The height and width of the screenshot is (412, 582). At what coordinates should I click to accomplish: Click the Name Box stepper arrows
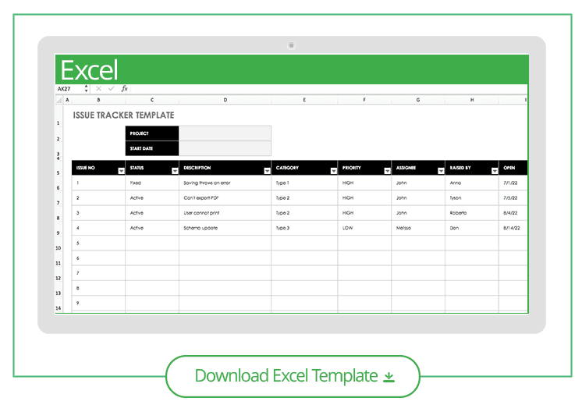[x=86, y=88]
